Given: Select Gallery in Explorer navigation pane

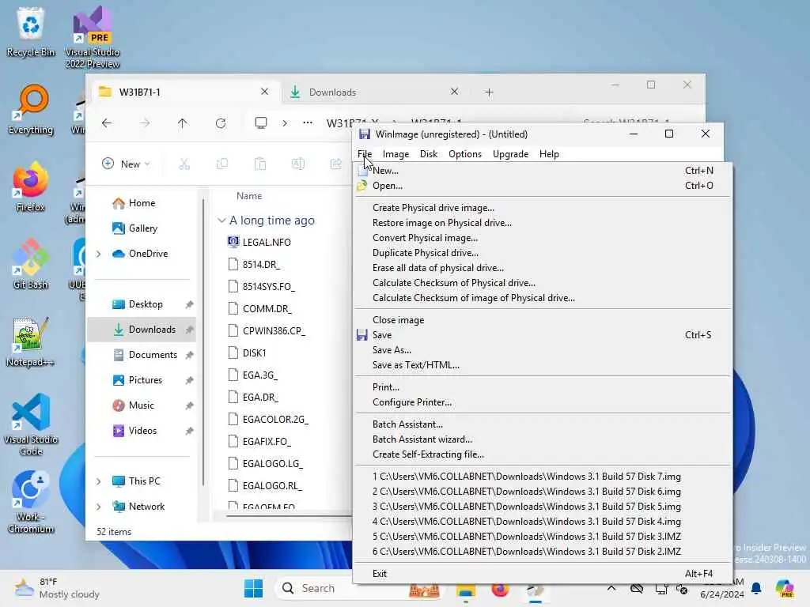Looking at the screenshot, I should click(x=143, y=228).
